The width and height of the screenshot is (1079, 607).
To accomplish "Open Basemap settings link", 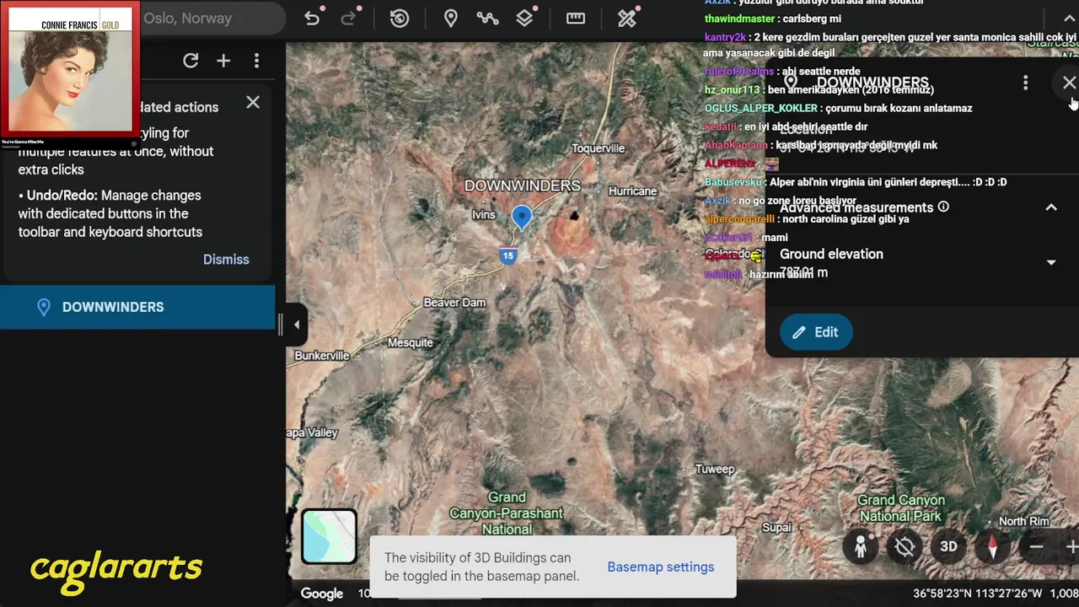I will point(661,567).
